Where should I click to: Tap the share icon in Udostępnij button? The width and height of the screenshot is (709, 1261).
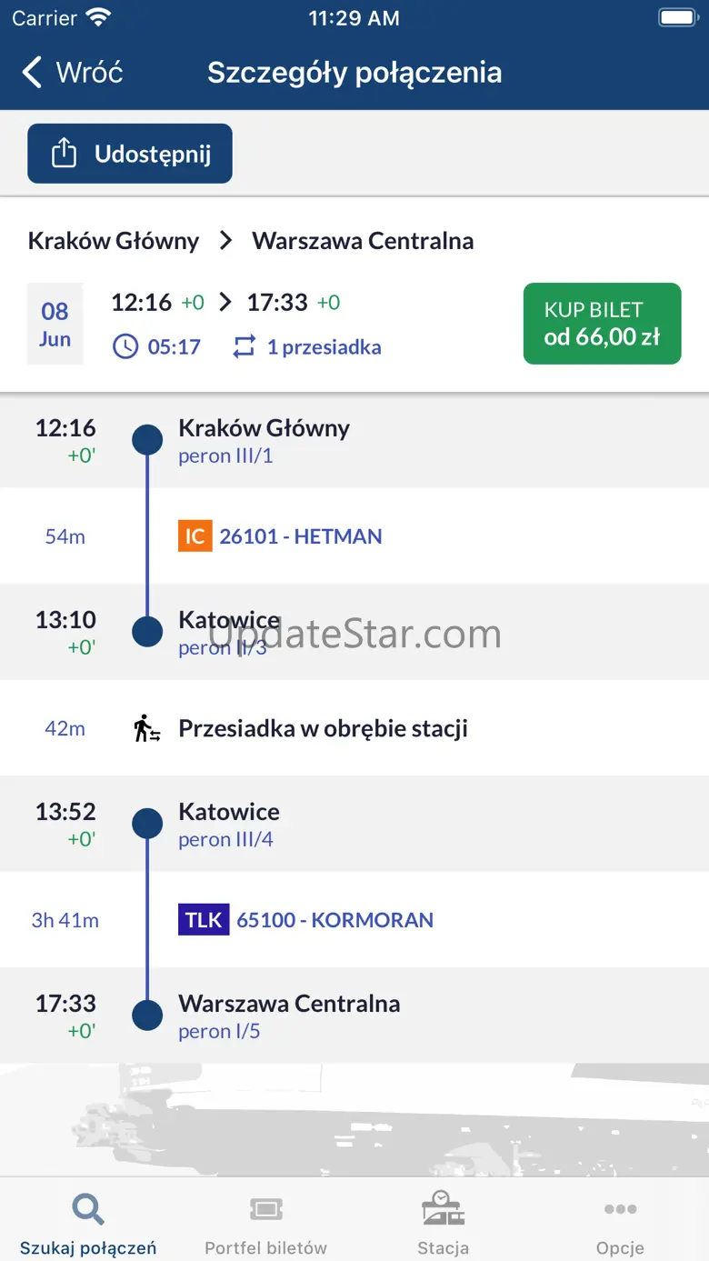tap(64, 154)
